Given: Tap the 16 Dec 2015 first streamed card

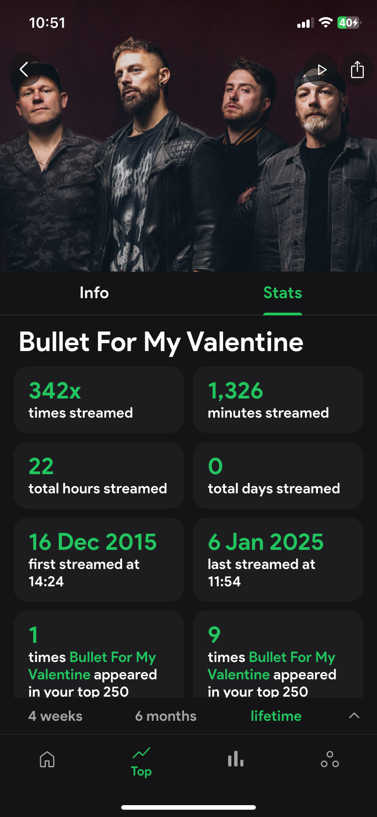Looking at the screenshot, I should (x=99, y=559).
